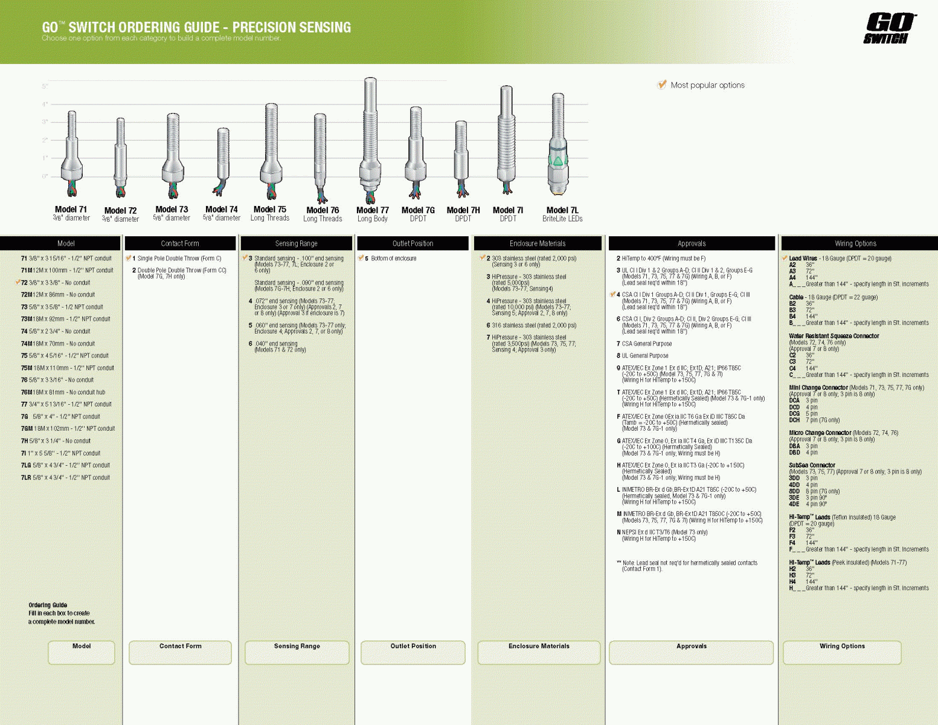Click the Model 75 Long Threads switch picture
Image resolution: width=938 pixels, height=725 pixels.
[x=271, y=150]
